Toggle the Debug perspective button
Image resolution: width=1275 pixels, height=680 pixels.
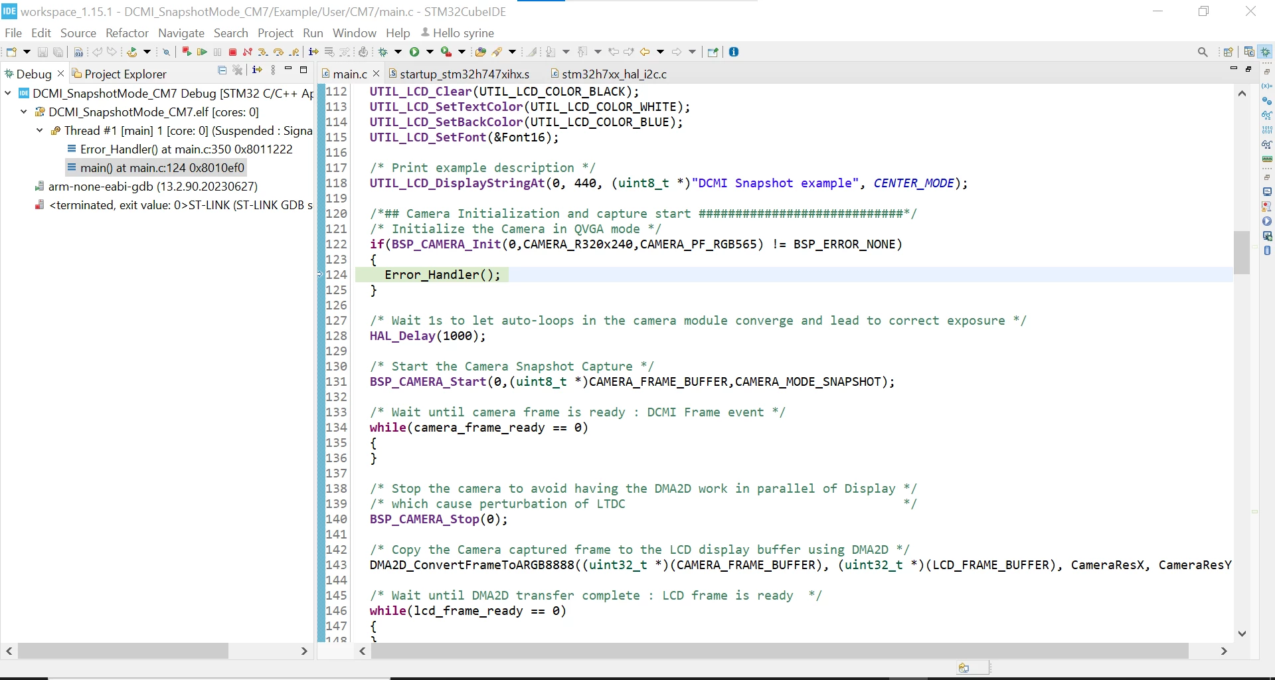point(1266,52)
